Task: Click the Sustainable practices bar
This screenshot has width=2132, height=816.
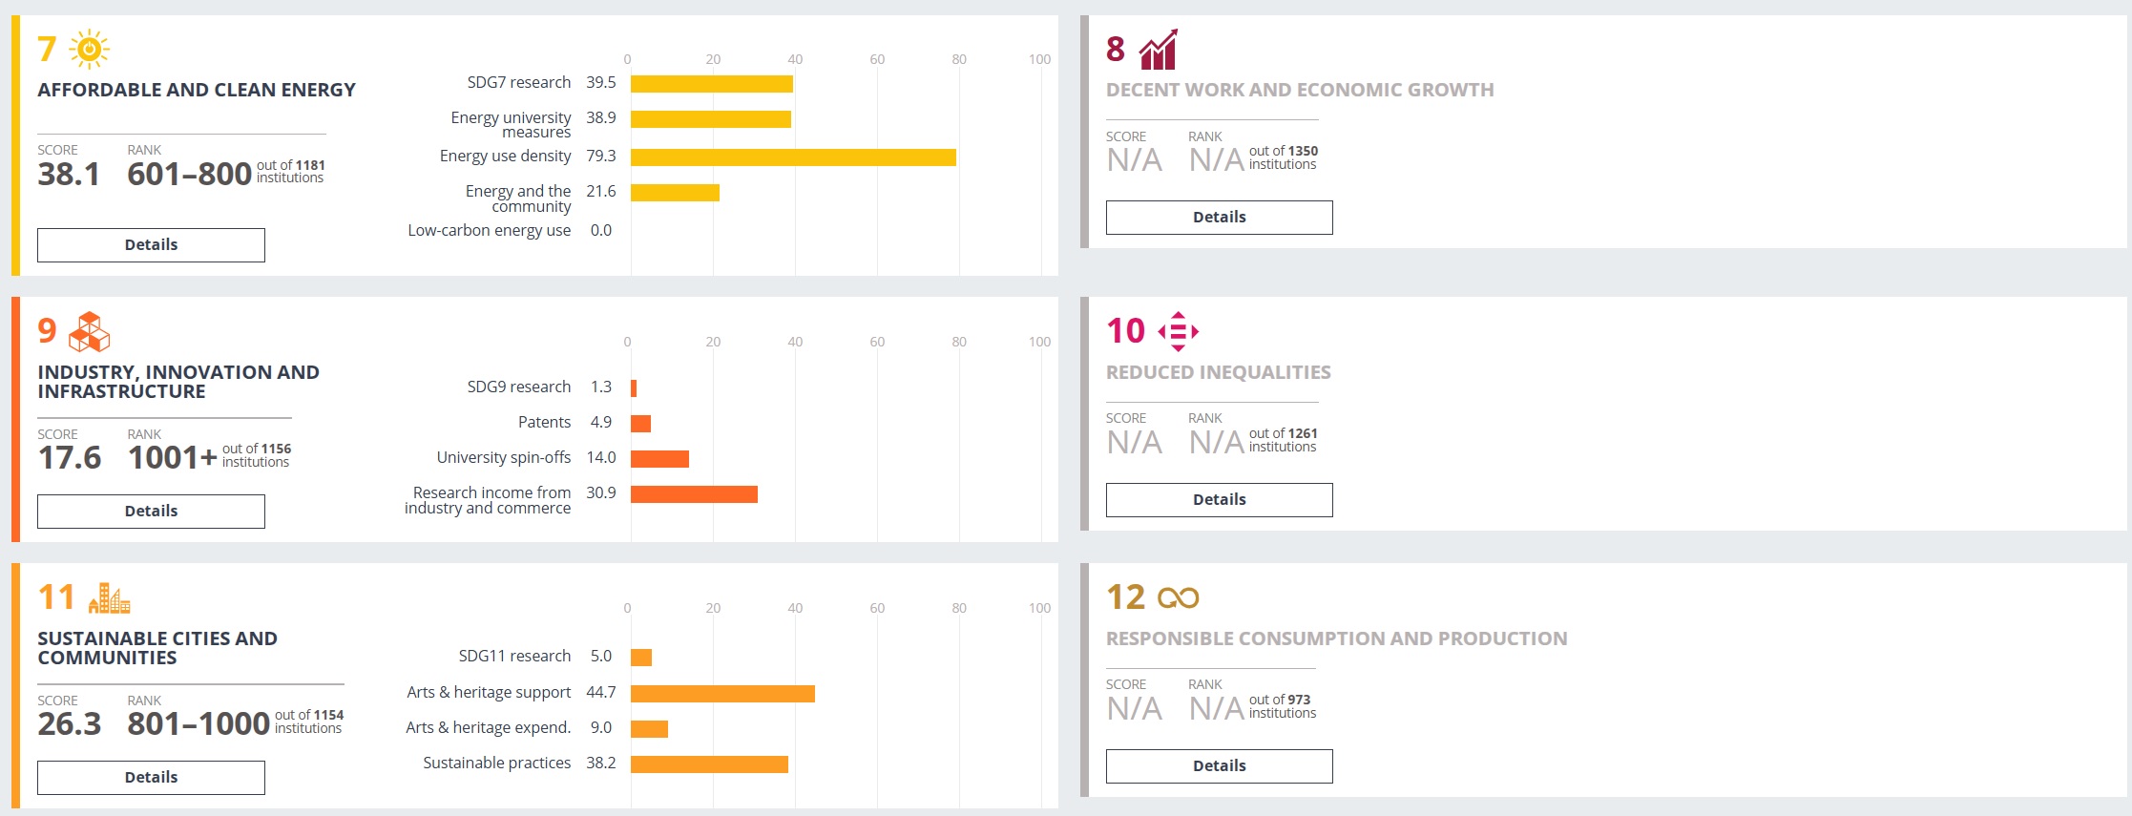Action: pyautogui.click(x=709, y=764)
